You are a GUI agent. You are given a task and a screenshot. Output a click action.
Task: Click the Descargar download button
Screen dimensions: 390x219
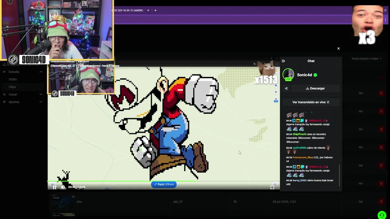(315, 89)
